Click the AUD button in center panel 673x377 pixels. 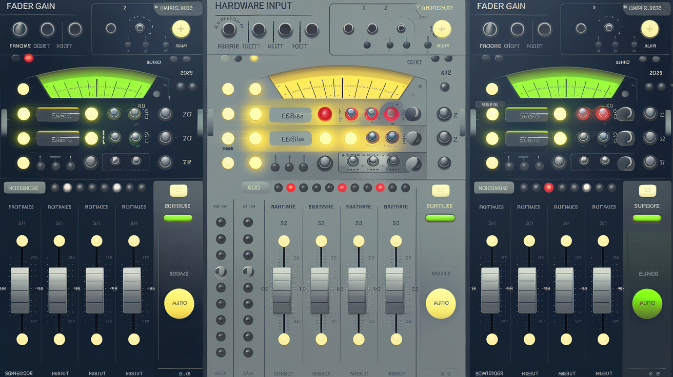[254, 188]
